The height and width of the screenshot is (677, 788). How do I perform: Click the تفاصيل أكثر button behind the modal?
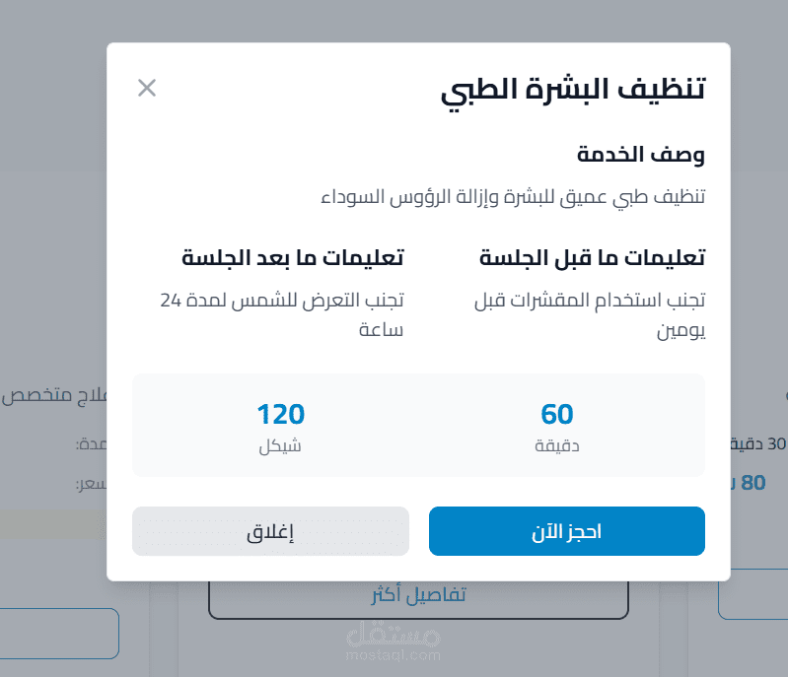point(418,596)
